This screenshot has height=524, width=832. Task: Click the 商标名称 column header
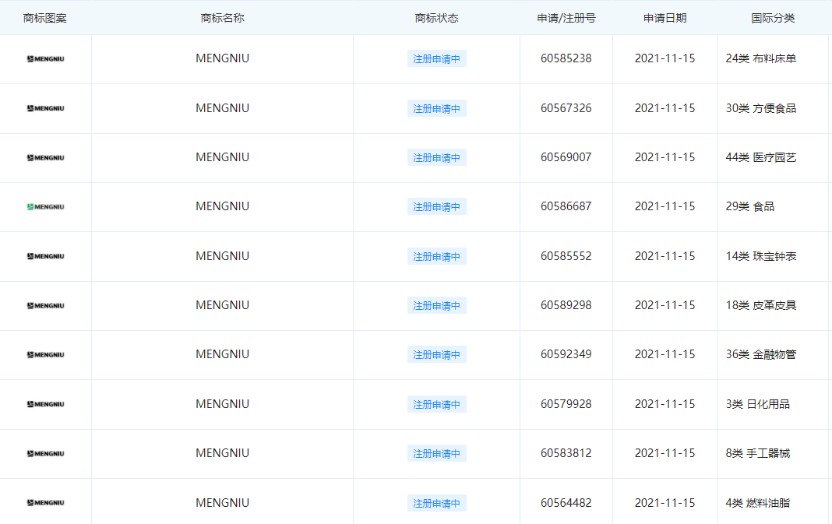(x=222, y=18)
